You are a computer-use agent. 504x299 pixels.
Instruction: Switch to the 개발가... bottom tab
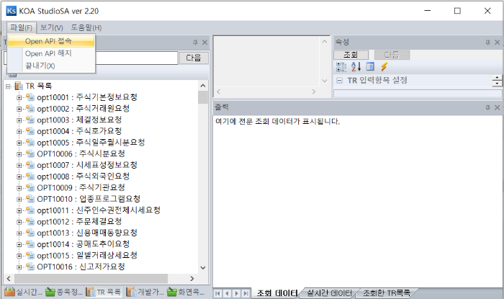click(145, 292)
